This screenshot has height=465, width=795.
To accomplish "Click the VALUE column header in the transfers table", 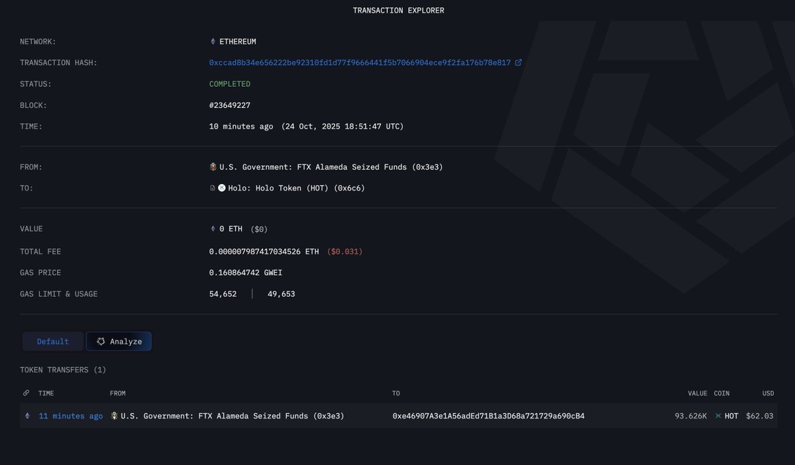I will [697, 393].
